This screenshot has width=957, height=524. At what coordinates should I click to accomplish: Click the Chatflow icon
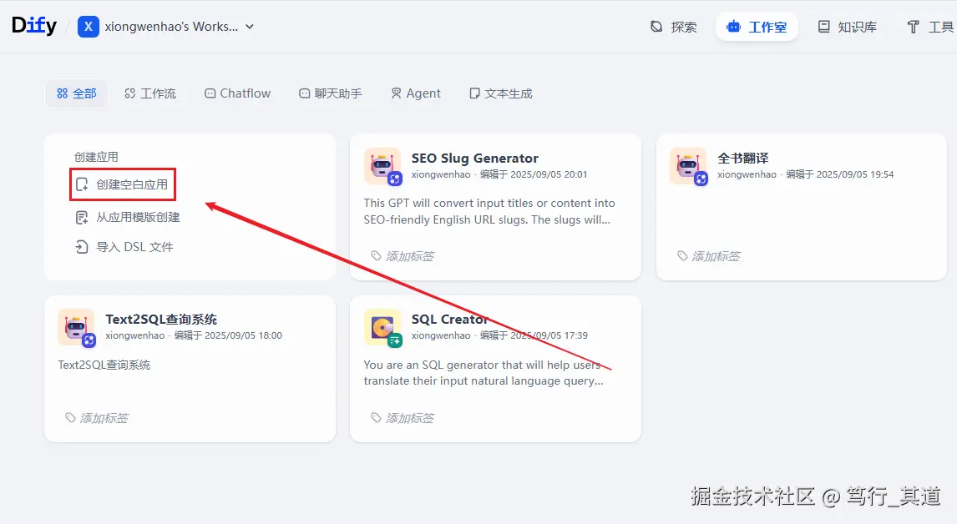coord(210,93)
